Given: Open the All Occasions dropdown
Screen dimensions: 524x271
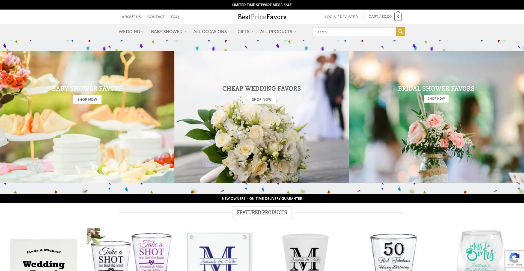Looking at the screenshot, I should click(x=212, y=32).
